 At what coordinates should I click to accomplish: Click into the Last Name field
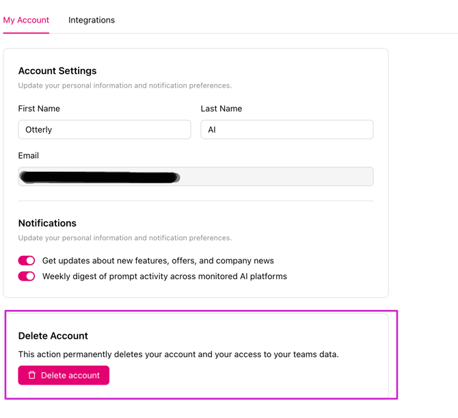point(287,129)
